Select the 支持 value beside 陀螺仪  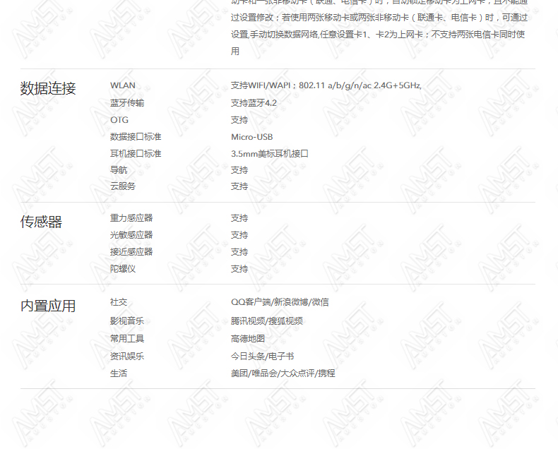click(239, 268)
